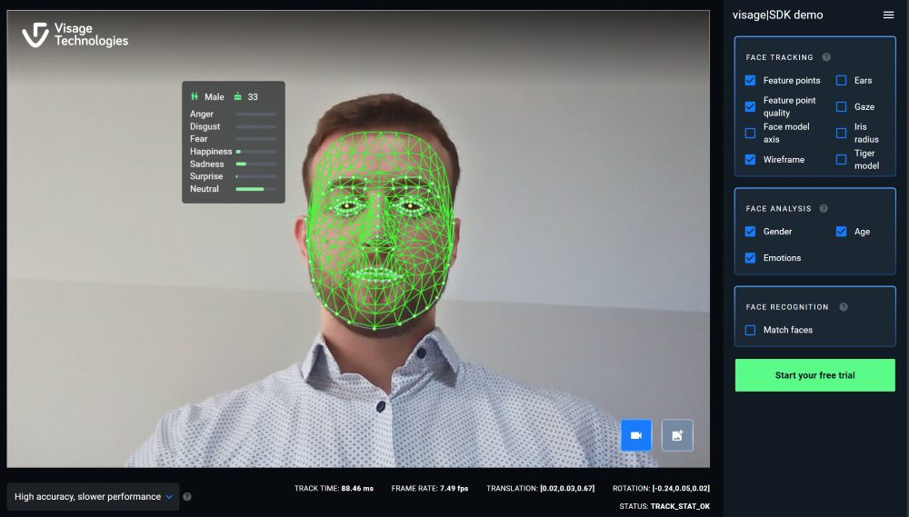Click help icon next to Face Analysis
The height and width of the screenshot is (517, 909).
pyautogui.click(x=824, y=209)
